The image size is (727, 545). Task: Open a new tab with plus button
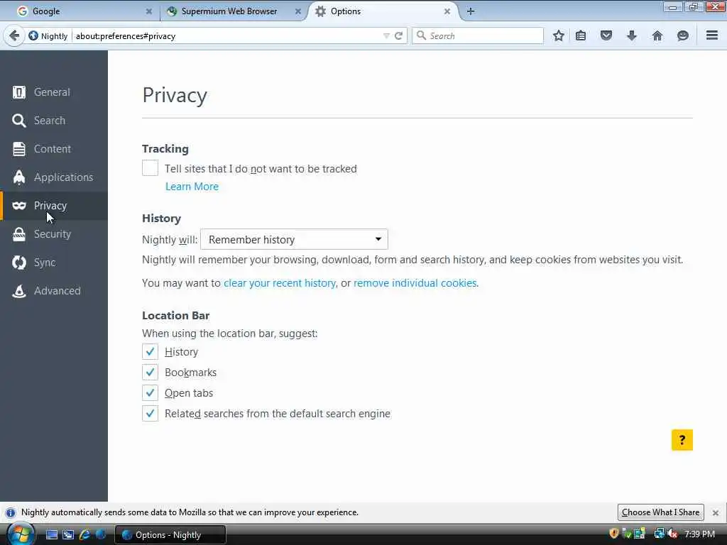[471, 11]
